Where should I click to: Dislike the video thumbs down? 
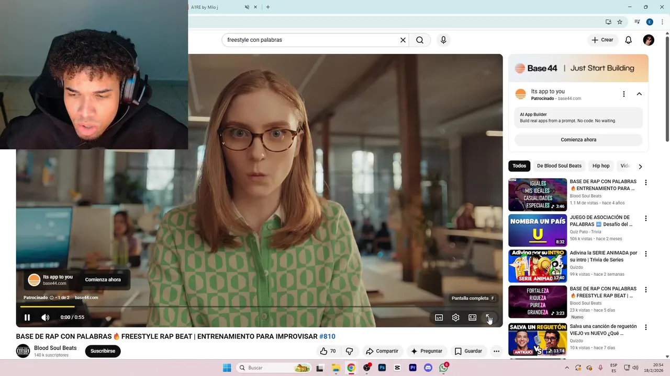[x=349, y=351]
